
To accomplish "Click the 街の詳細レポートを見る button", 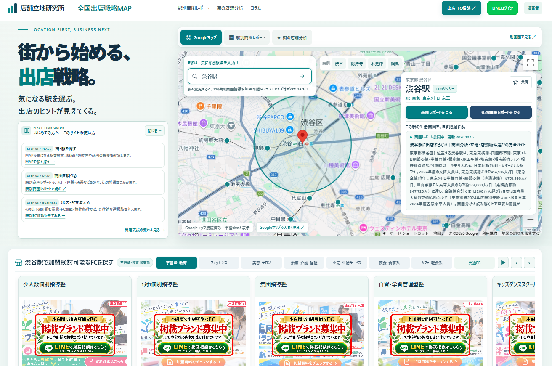I will 501,112.
